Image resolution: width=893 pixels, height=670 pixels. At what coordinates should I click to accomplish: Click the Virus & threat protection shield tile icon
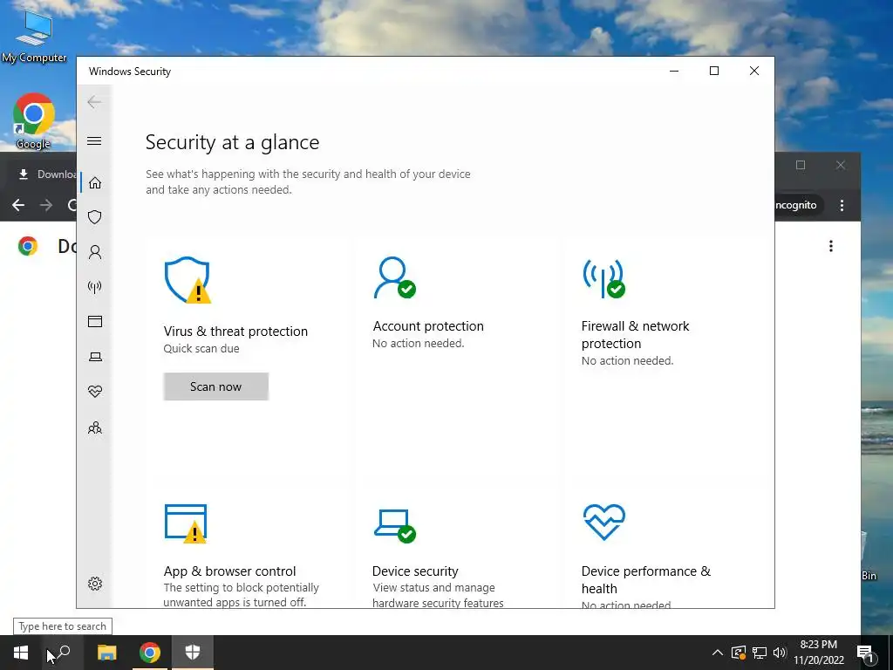[x=187, y=280]
